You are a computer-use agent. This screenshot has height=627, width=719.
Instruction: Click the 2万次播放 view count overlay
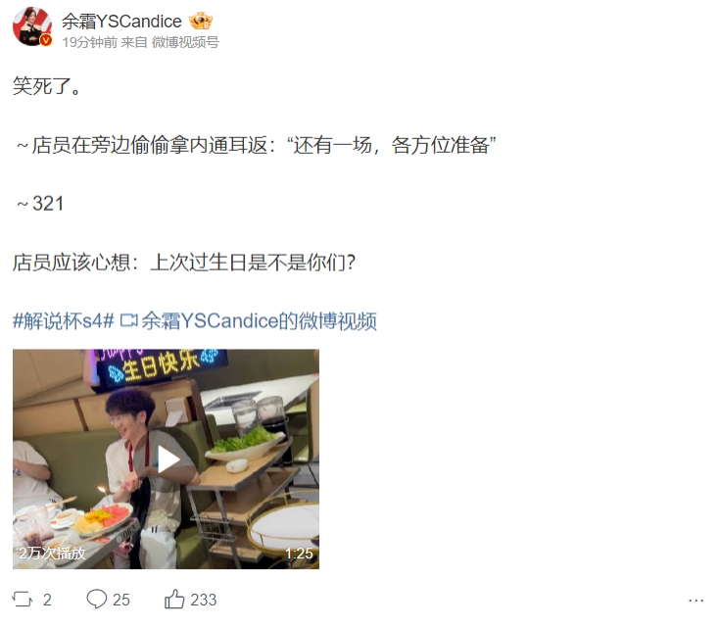point(52,554)
